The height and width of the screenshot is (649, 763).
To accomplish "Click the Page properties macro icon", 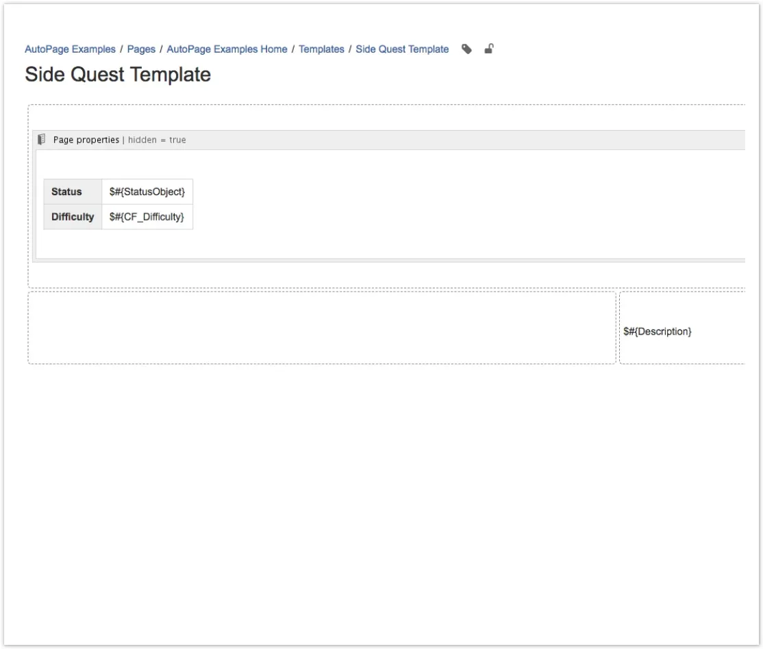I will (x=42, y=140).
